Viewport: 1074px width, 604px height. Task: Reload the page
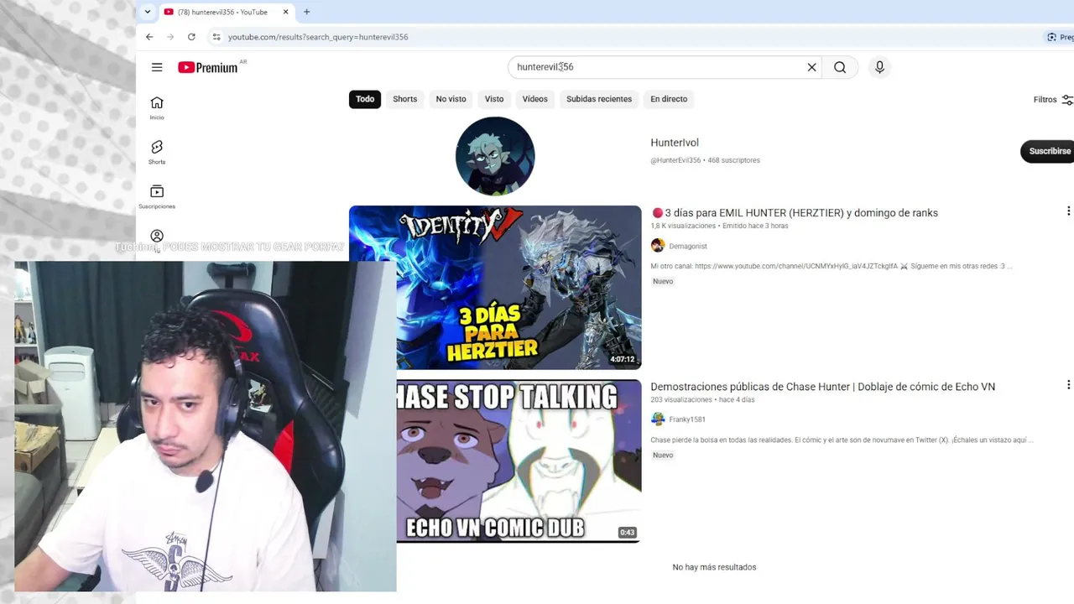click(x=191, y=37)
